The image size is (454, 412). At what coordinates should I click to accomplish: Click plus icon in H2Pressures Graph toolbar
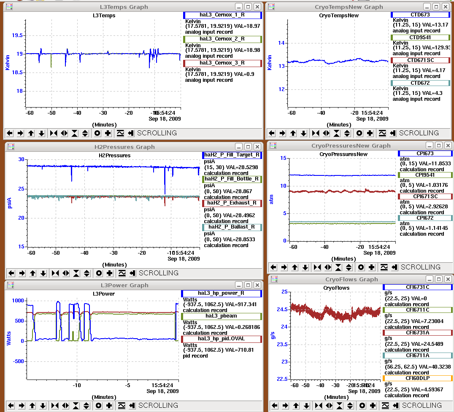click(x=109, y=273)
